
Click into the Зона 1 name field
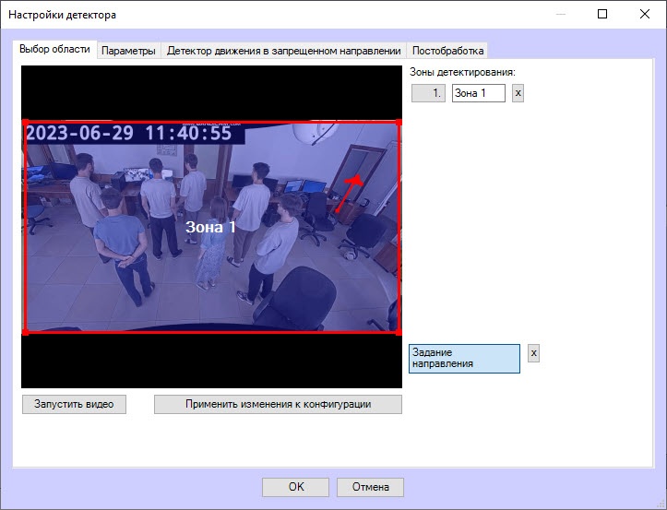pos(479,93)
